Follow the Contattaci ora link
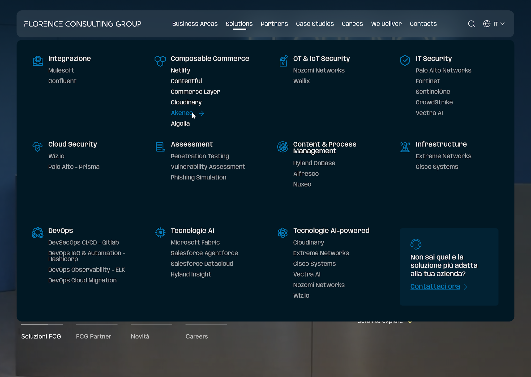The width and height of the screenshot is (531, 377). (435, 286)
